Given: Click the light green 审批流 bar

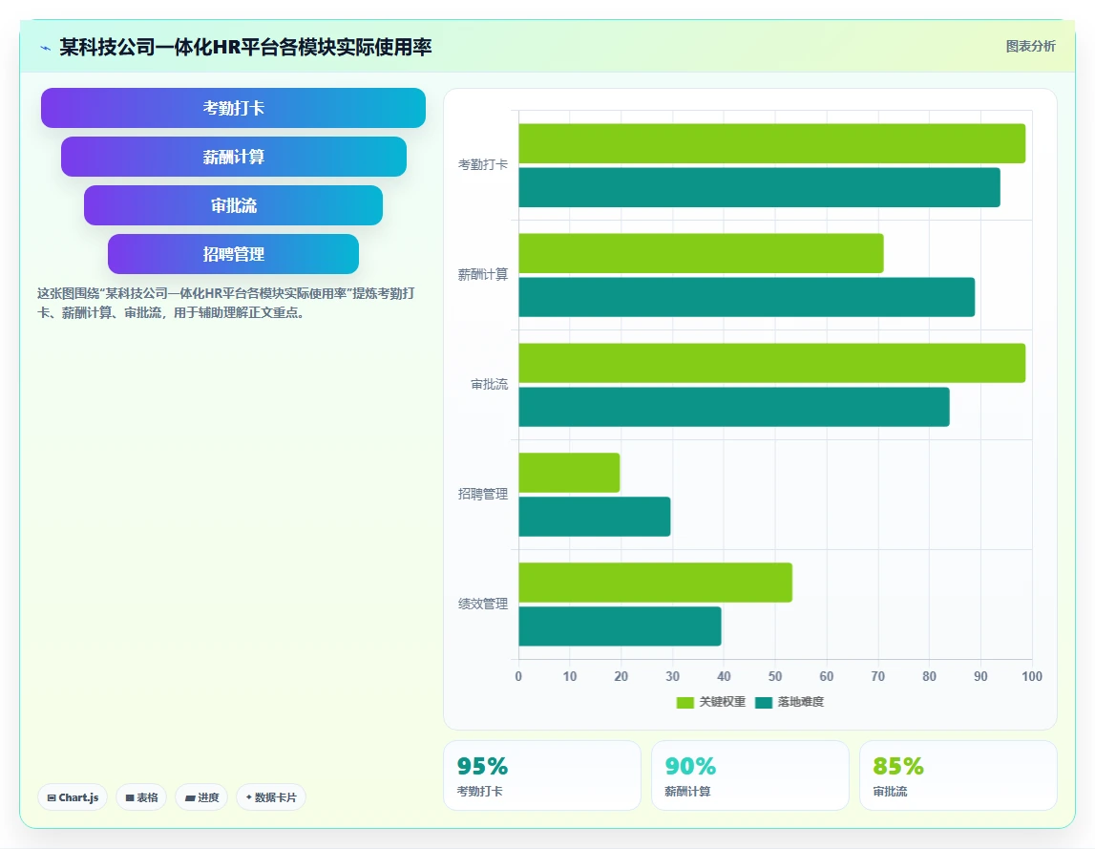Looking at the screenshot, I should [x=771, y=363].
